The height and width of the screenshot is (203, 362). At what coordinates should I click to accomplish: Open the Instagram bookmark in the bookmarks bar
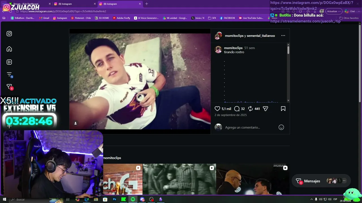pyautogui.click(x=60, y=18)
